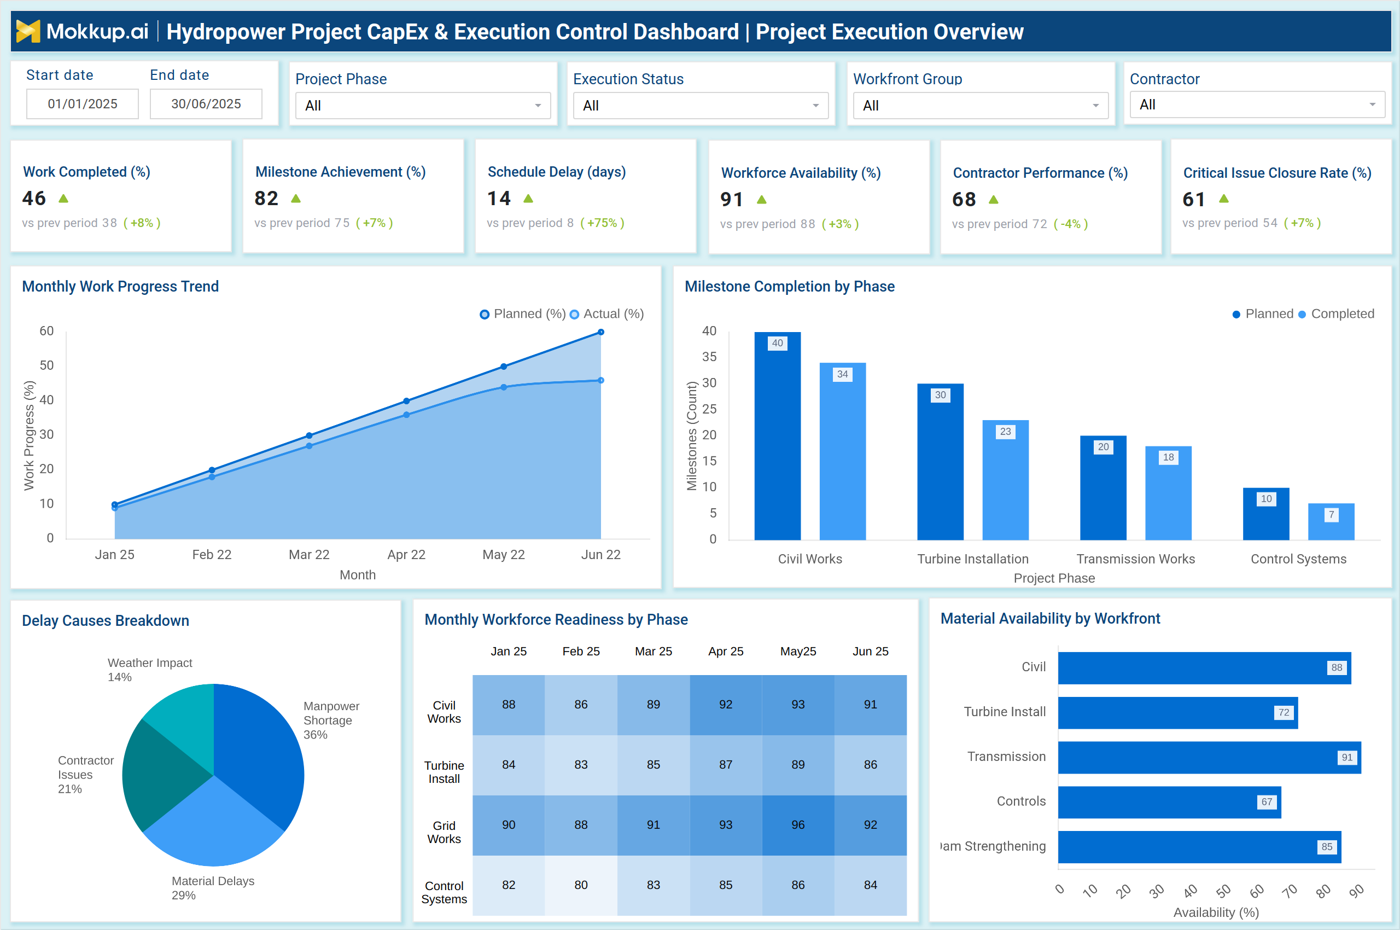This screenshot has height=930, width=1400.
Task: Click the Start date field 01/01/2025
Action: tap(83, 104)
